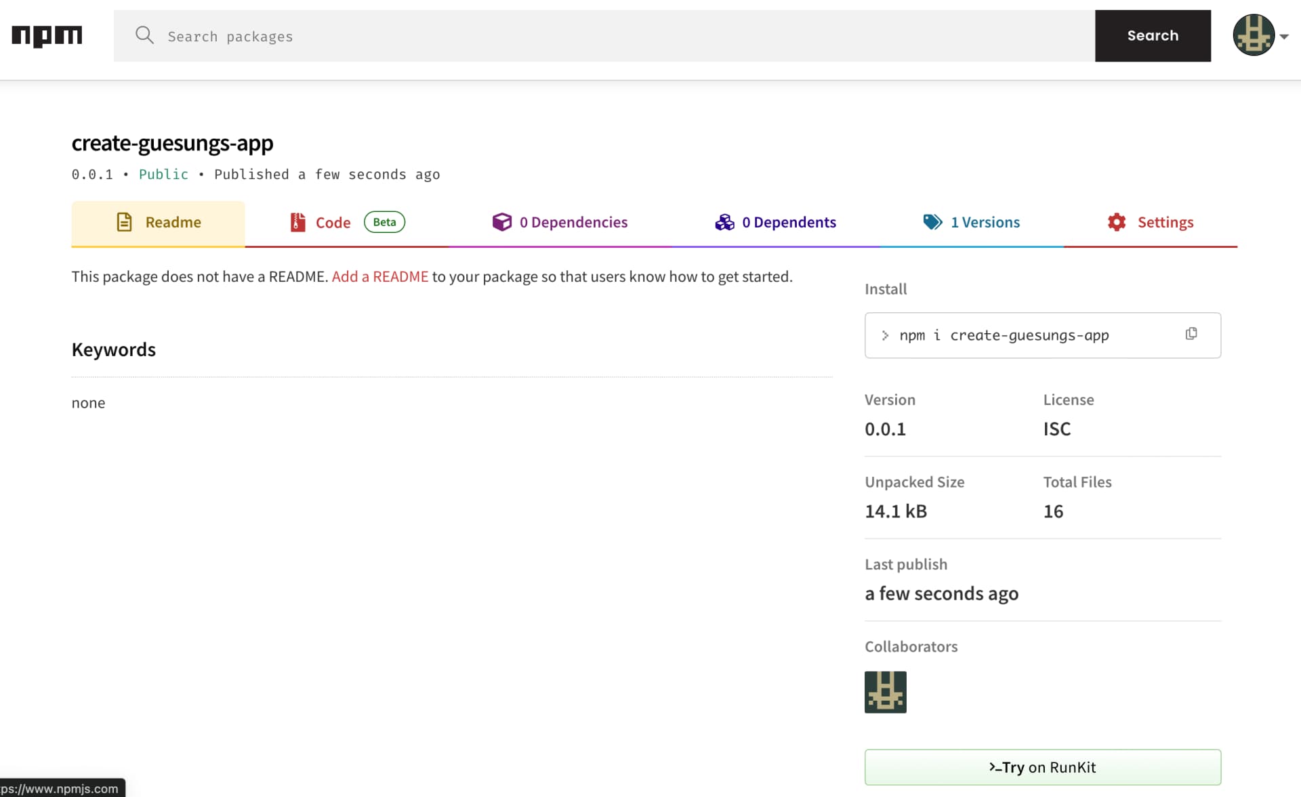Viewport: 1301px width, 797px height.
Task: Click the install command prompt chevron
Action: tap(885, 336)
